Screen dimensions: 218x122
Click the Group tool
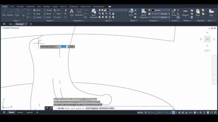click(173, 12)
